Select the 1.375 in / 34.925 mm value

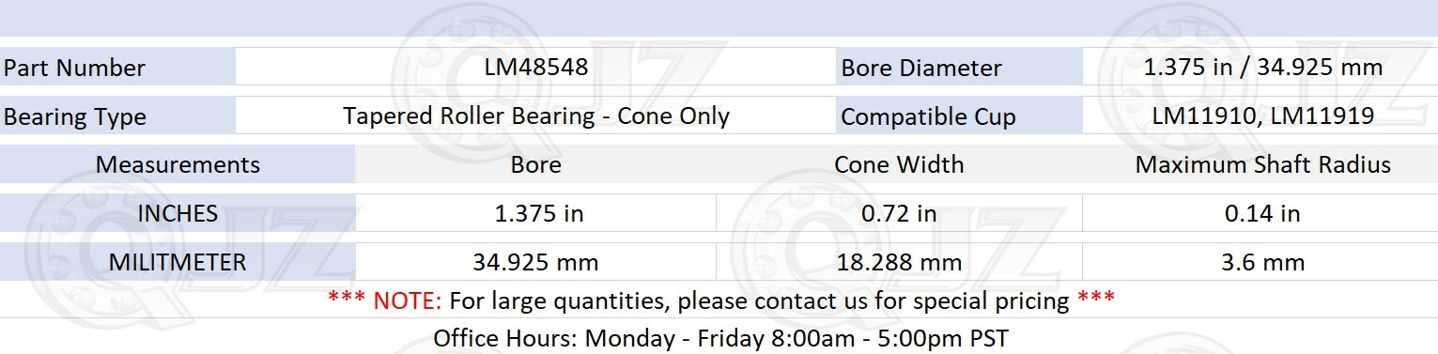click(x=1262, y=68)
